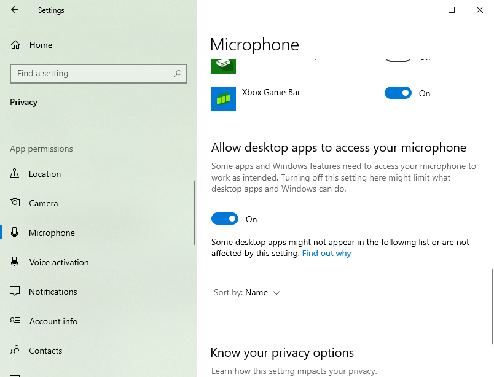494x377 pixels.
Task: Maximize the Settings window
Action: pos(452,10)
